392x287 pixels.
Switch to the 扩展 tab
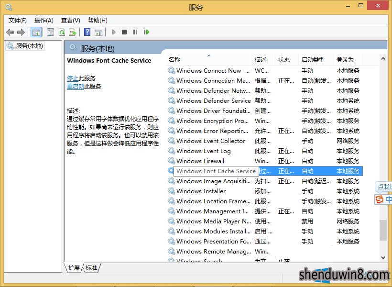(74, 267)
